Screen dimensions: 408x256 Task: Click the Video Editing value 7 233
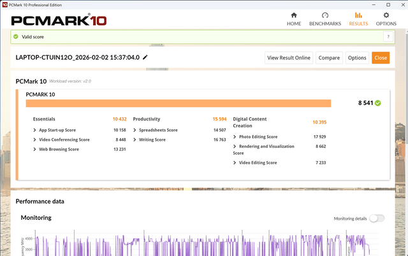[x=321, y=162]
